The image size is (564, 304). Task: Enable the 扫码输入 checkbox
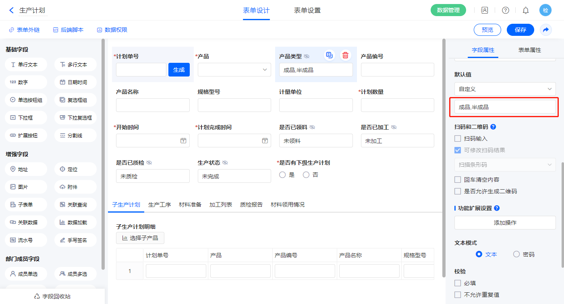458,139
